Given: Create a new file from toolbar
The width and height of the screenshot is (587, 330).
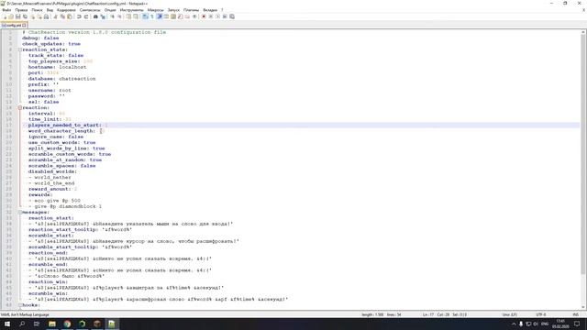Looking at the screenshot, I should [5, 16].
